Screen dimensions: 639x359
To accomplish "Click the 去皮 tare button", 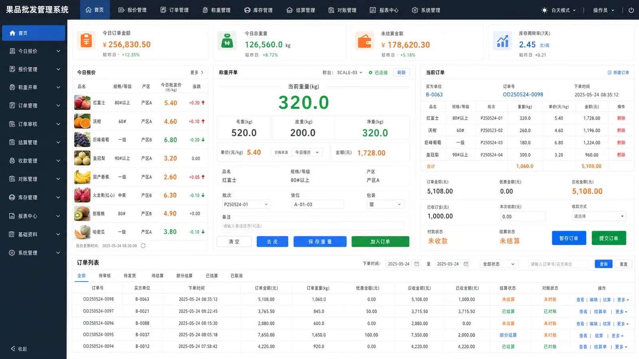I will click(272, 242).
